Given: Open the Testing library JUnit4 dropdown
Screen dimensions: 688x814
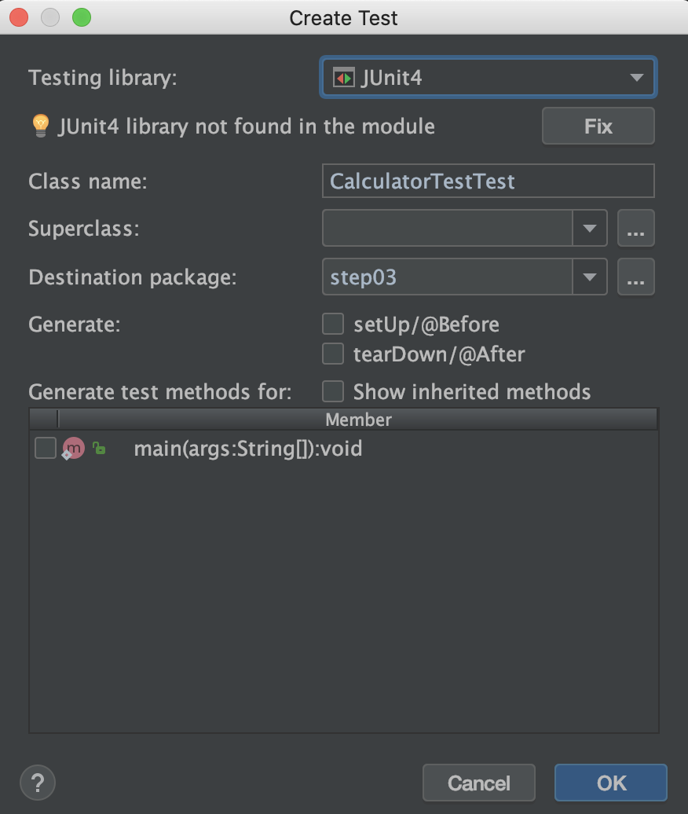Looking at the screenshot, I should (x=489, y=77).
